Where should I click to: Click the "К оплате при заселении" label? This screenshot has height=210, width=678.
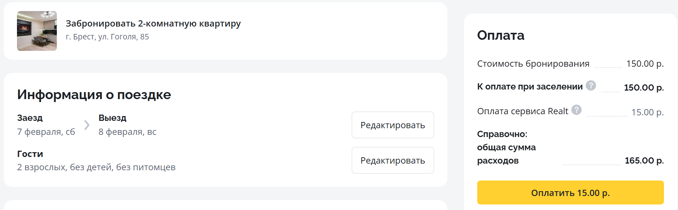click(530, 87)
